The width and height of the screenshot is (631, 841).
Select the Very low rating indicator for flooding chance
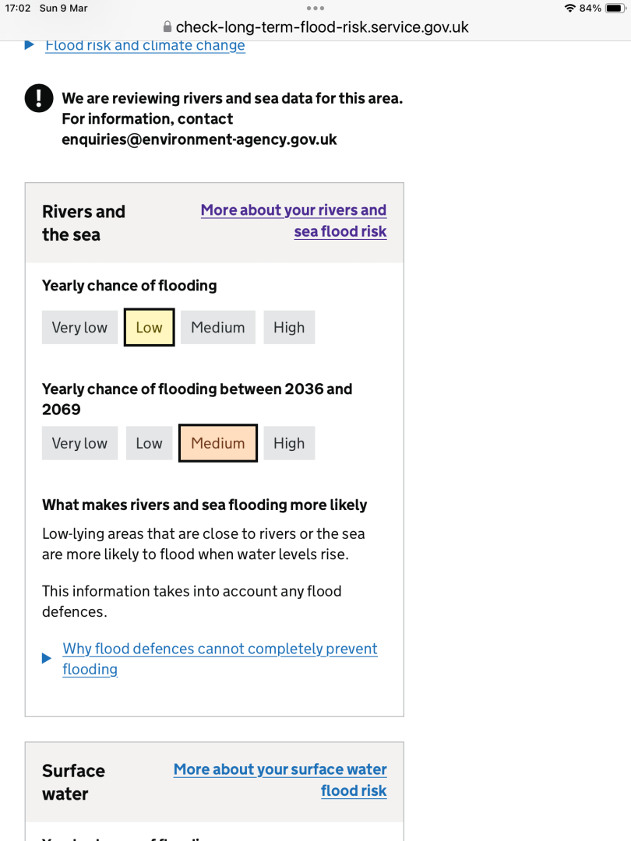[x=79, y=327]
